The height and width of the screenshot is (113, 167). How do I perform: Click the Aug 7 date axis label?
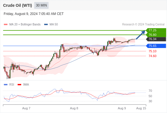pos(26,108)
